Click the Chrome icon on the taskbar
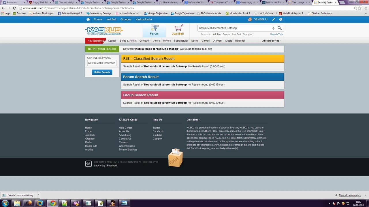Viewport: 369px width, 207px height. click(53, 203)
